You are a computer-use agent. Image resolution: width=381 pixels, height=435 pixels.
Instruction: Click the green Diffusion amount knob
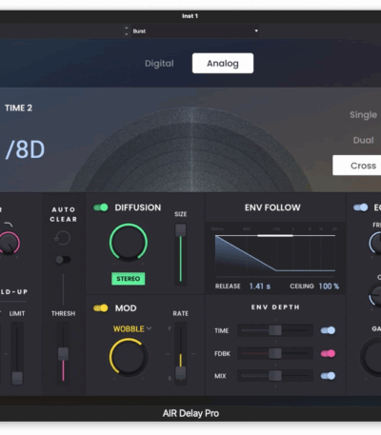click(x=129, y=243)
